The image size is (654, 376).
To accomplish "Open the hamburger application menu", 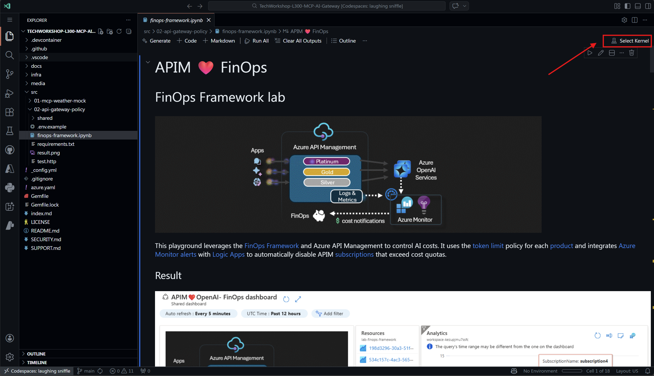I will 10,20.
